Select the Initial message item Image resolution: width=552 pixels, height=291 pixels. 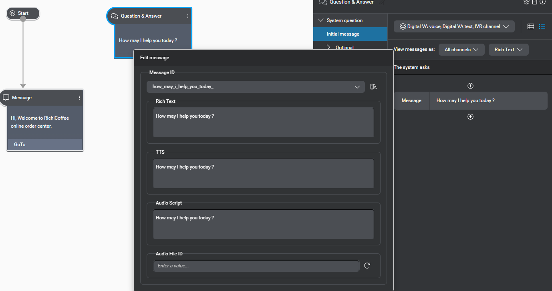pyautogui.click(x=343, y=34)
